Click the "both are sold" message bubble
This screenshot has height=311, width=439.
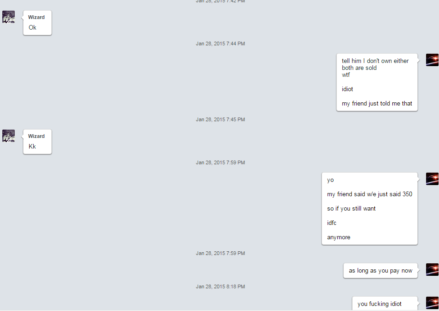(x=377, y=82)
